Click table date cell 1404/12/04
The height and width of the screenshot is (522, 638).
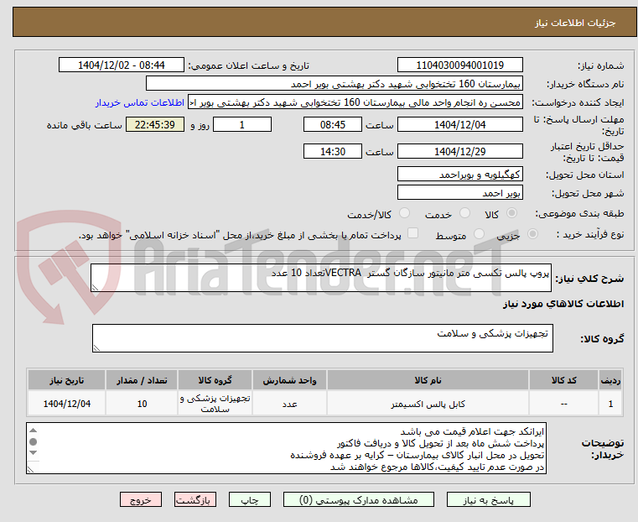(x=67, y=404)
